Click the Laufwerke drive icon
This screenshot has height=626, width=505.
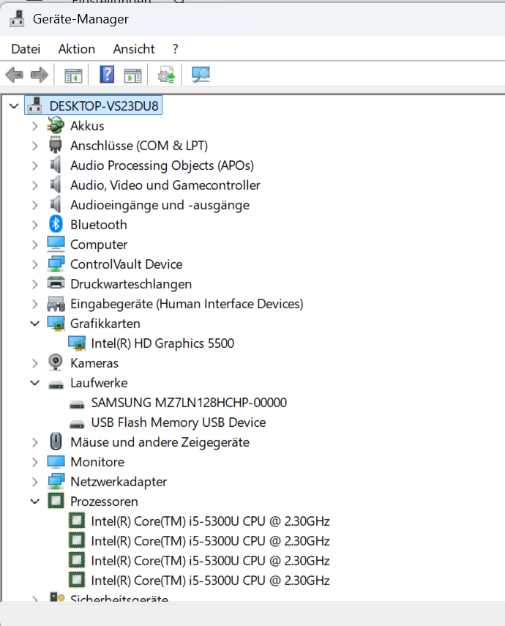56,384
